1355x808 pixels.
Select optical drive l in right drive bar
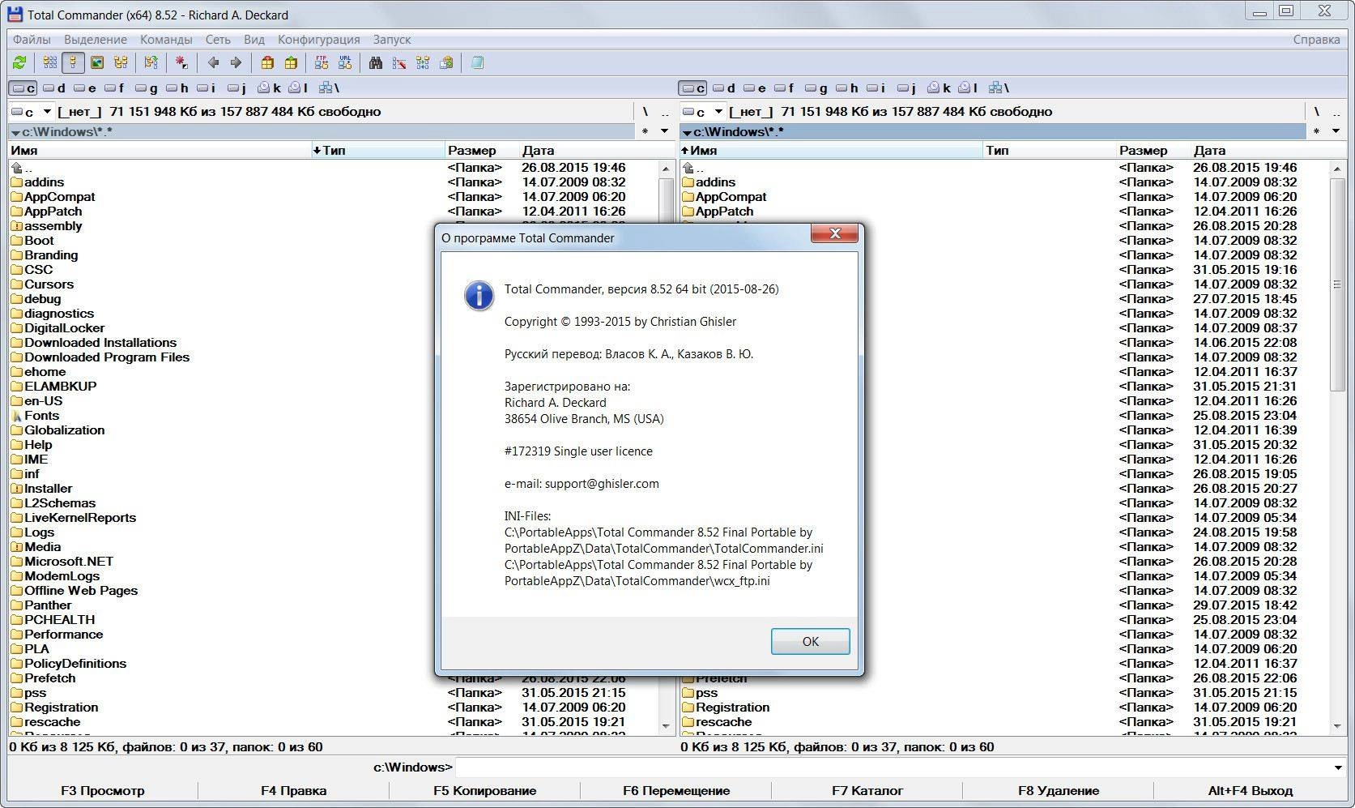[x=969, y=88]
